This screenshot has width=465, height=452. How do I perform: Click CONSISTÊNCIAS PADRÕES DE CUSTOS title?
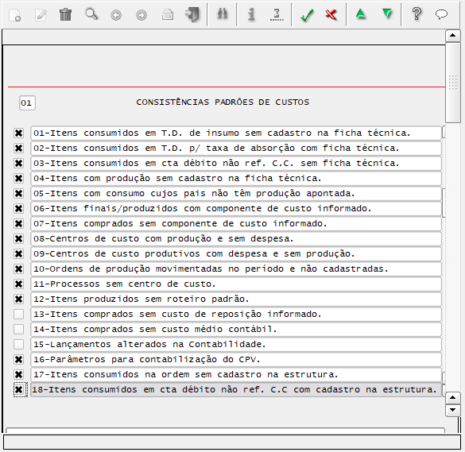(x=223, y=102)
